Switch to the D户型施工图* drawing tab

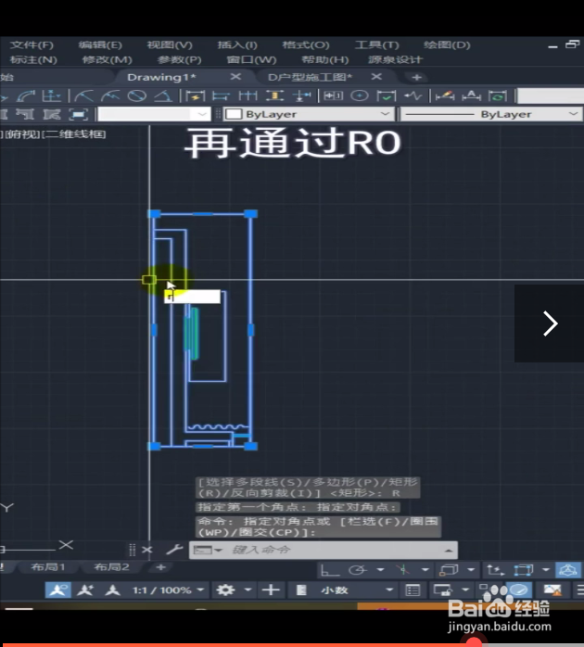click(x=310, y=77)
